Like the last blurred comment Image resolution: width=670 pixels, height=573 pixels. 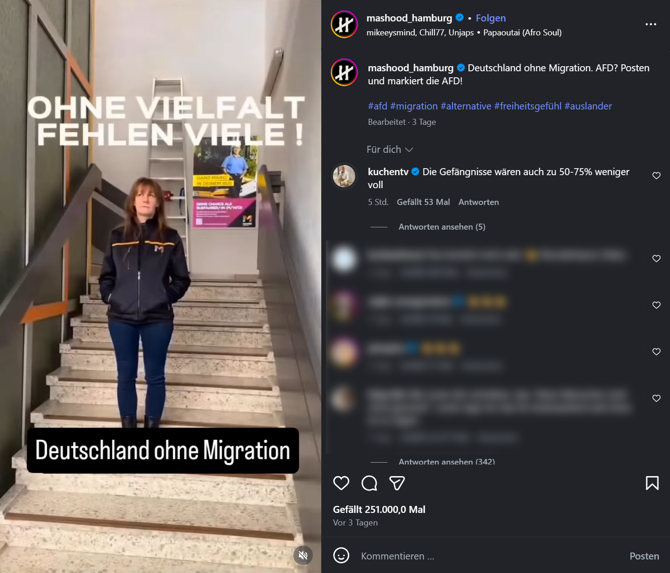656,398
